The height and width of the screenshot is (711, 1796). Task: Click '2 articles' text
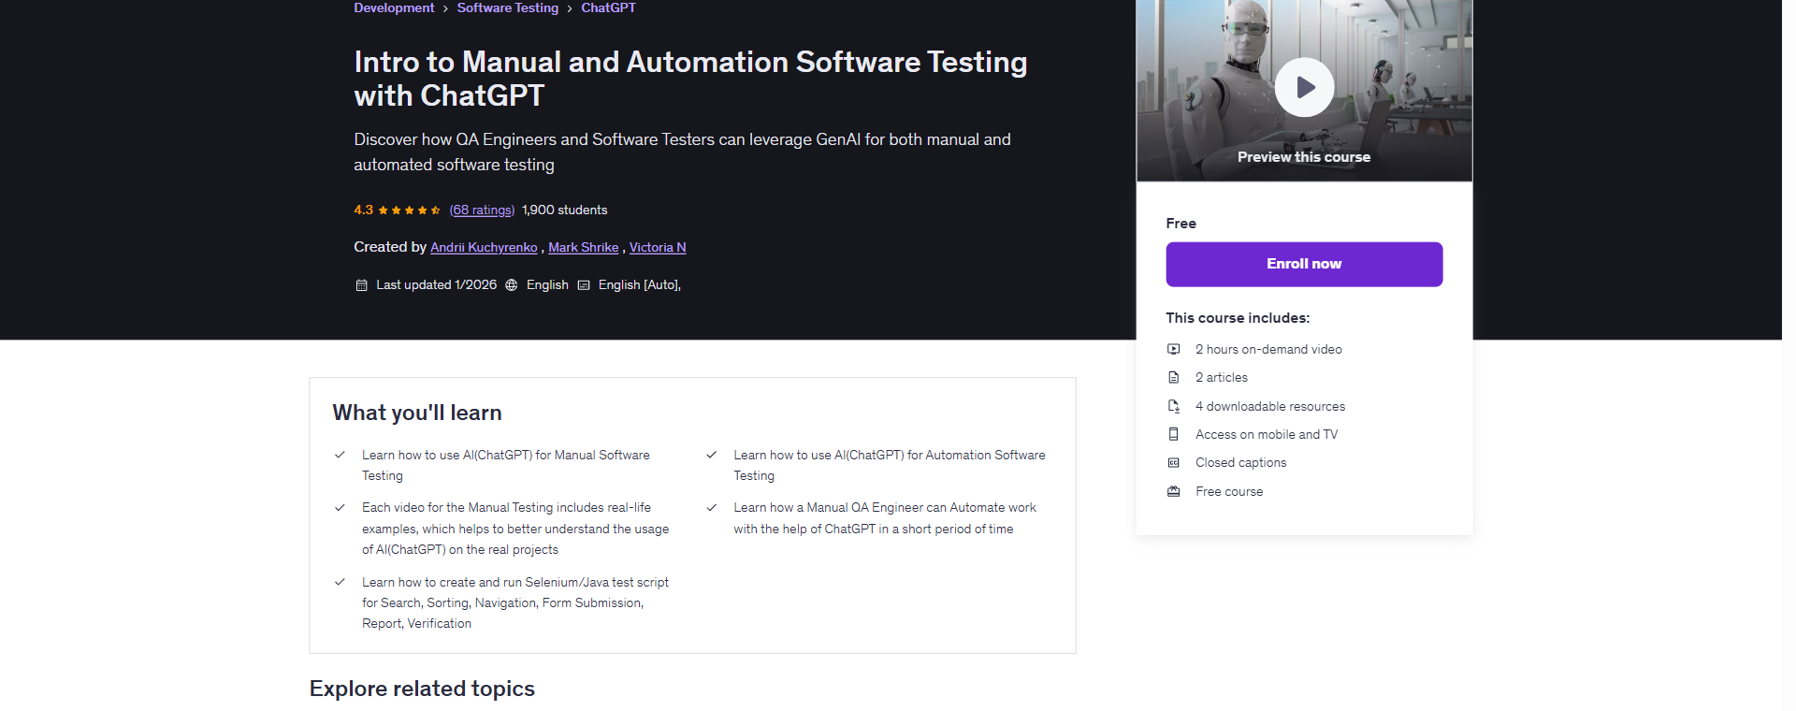tap(1222, 377)
